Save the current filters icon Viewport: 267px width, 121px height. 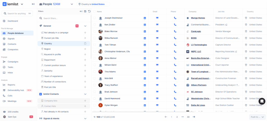point(85,11)
